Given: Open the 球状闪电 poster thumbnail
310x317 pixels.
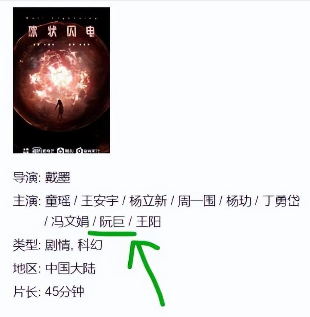Looking at the screenshot, I should [61, 80].
